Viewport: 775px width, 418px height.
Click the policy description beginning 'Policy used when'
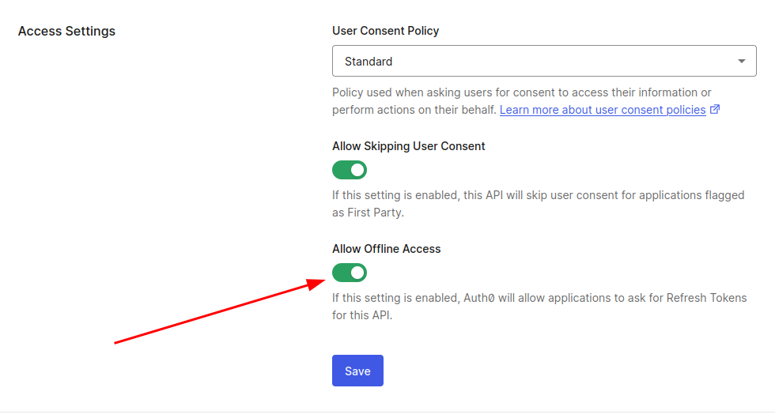coord(525,101)
